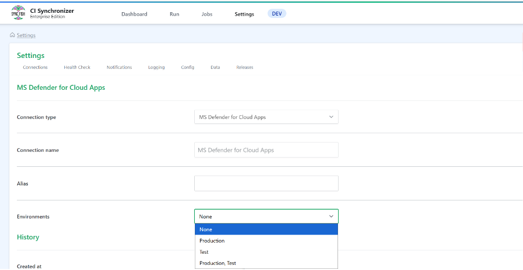Select Settings in the top navigation
Image resolution: width=523 pixels, height=270 pixels.
[244, 14]
